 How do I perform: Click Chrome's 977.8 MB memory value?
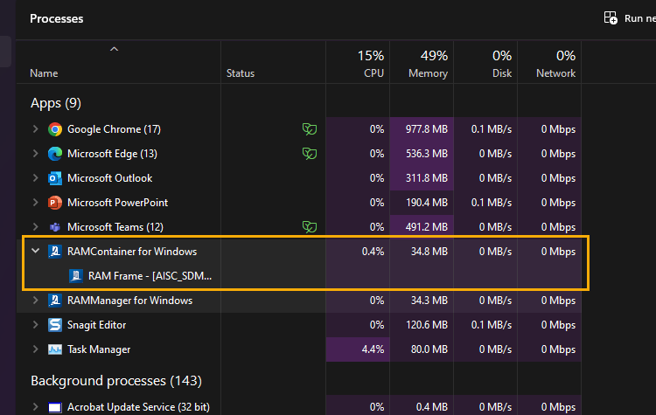click(426, 129)
